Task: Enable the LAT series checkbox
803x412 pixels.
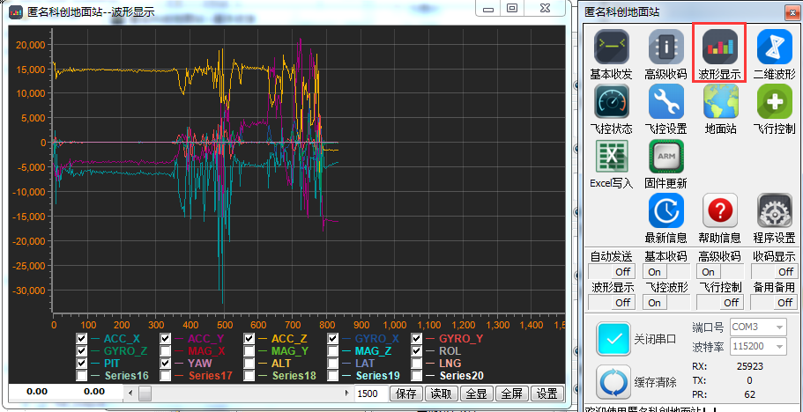Action: point(333,364)
